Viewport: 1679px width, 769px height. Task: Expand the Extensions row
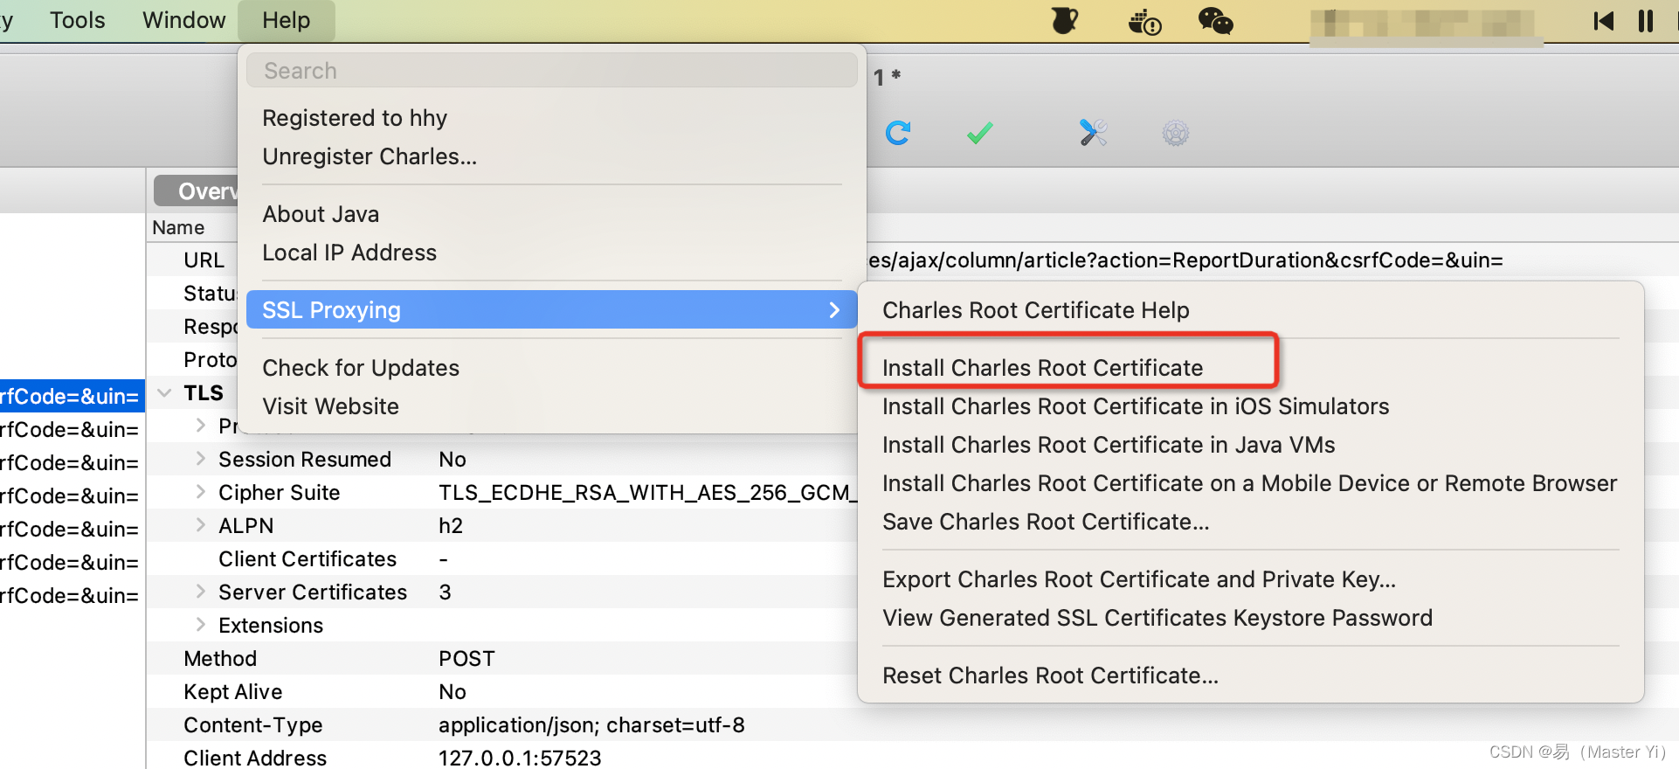pyautogui.click(x=201, y=624)
